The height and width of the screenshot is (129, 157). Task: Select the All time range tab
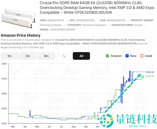[x=81, y=56]
